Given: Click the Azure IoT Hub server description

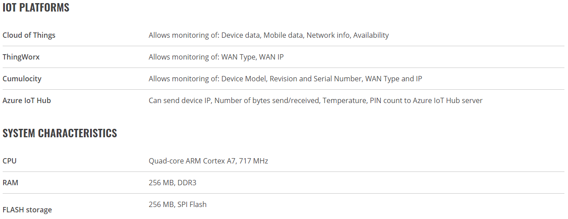Looking at the screenshot, I should pos(316,100).
